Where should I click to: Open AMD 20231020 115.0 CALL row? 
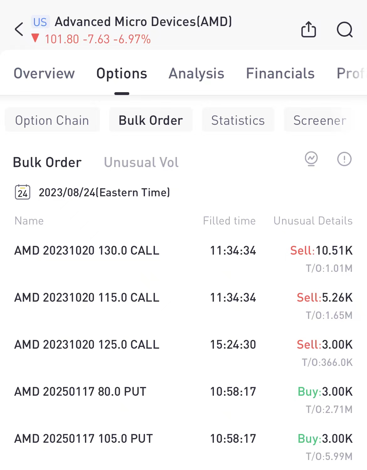tap(87, 298)
